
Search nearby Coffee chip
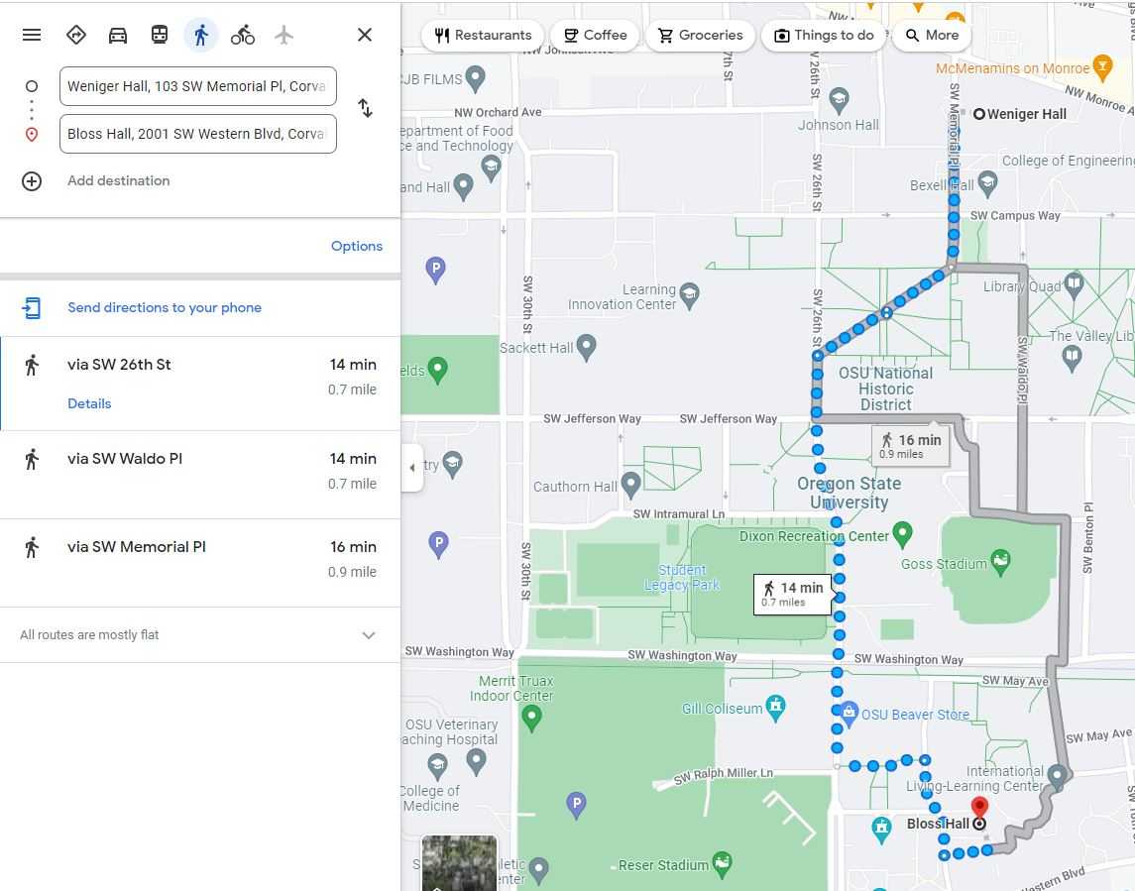click(595, 35)
